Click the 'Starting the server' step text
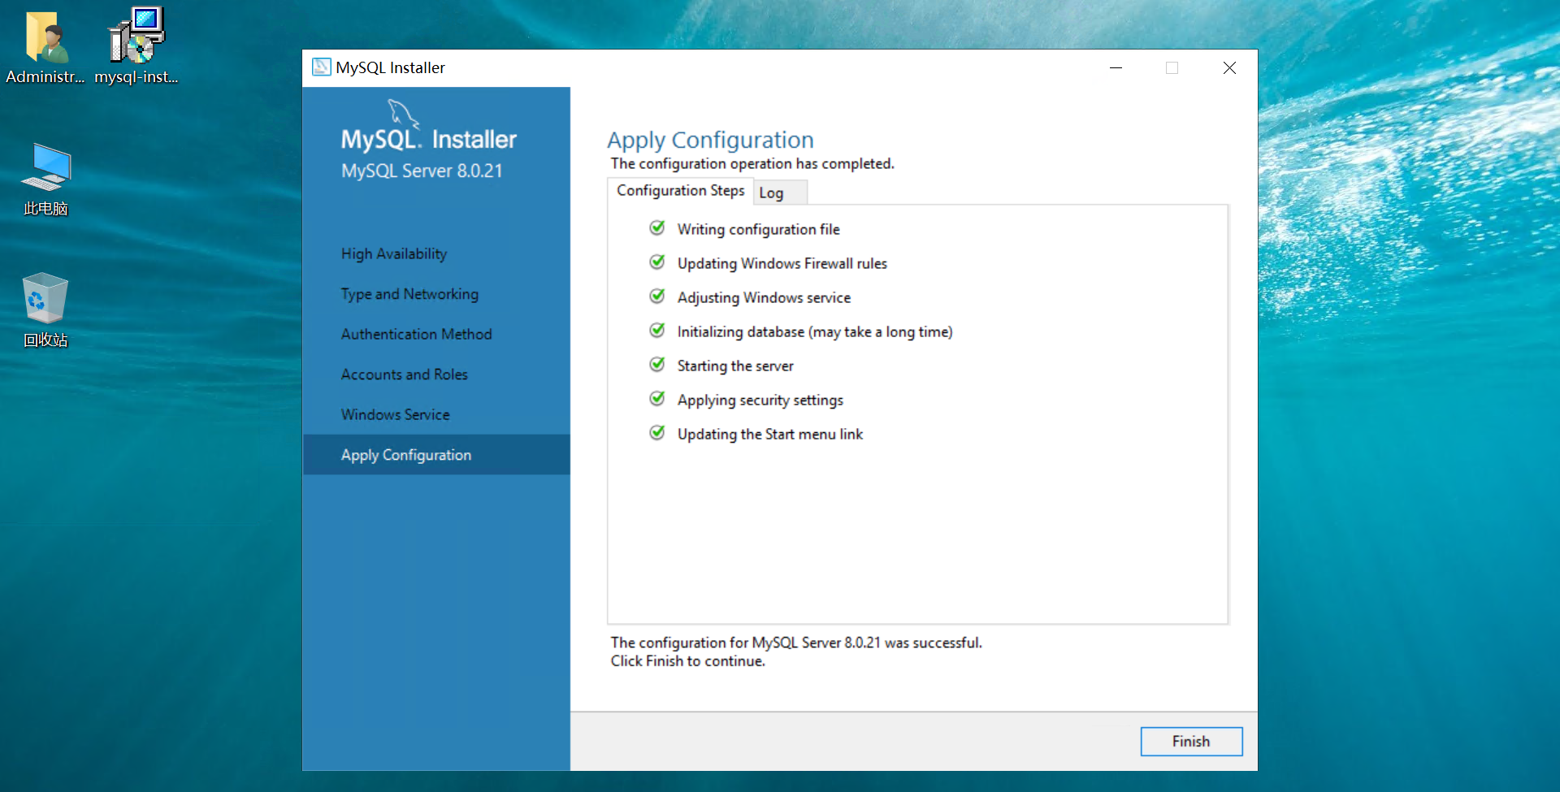Image resolution: width=1560 pixels, height=792 pixels. (735, 366)
